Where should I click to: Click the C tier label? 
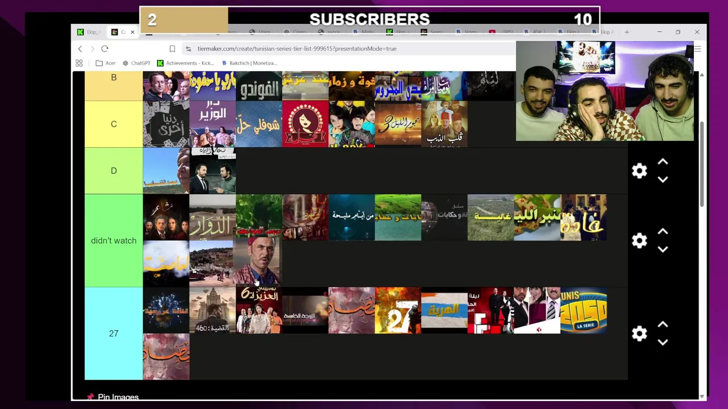pyautogui.click(x=114, y=124)
